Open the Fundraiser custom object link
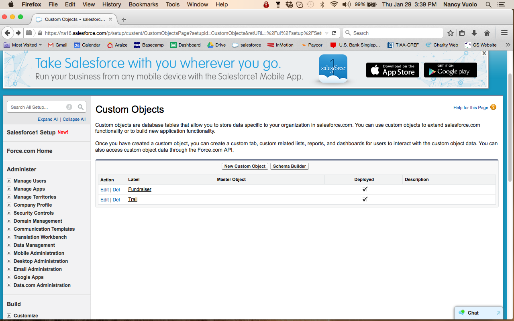The width and height of the screenshot is (514, 321). 140,189
